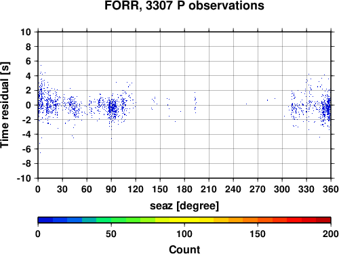Click the orange colorbar segment near 150
Image resolution: width=339 pixels, height=254 pixels.
[x=258, y=220]
